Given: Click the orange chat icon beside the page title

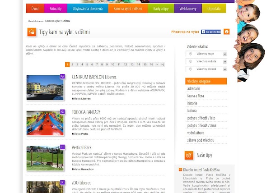Looking at the screenshot, I should pyautogui.click(x=32, y=32).
